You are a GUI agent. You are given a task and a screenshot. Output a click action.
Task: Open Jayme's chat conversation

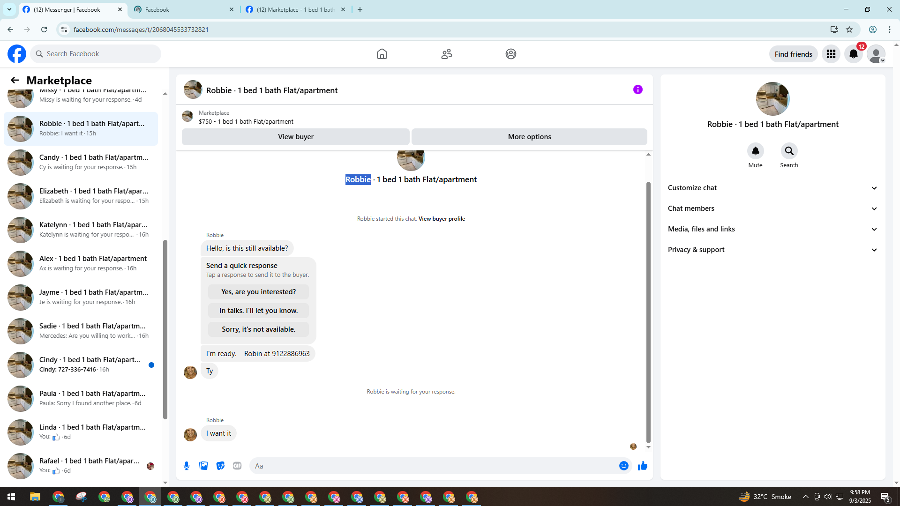click(x=81, y=297)
